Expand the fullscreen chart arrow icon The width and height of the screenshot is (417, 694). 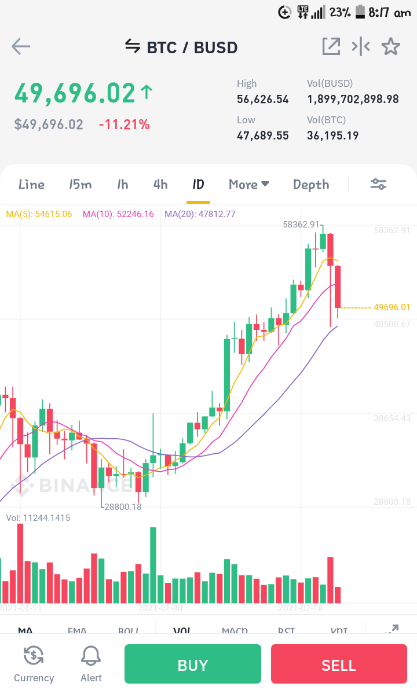392,629
